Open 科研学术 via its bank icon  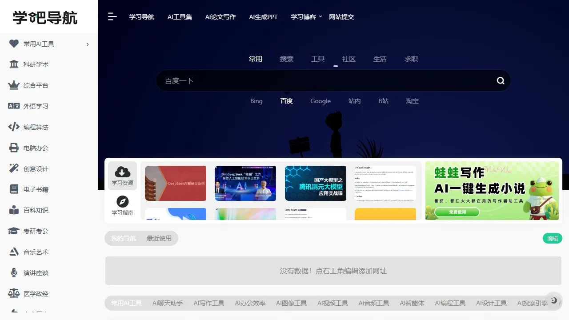pyautogui.click(x=14, y=64)
